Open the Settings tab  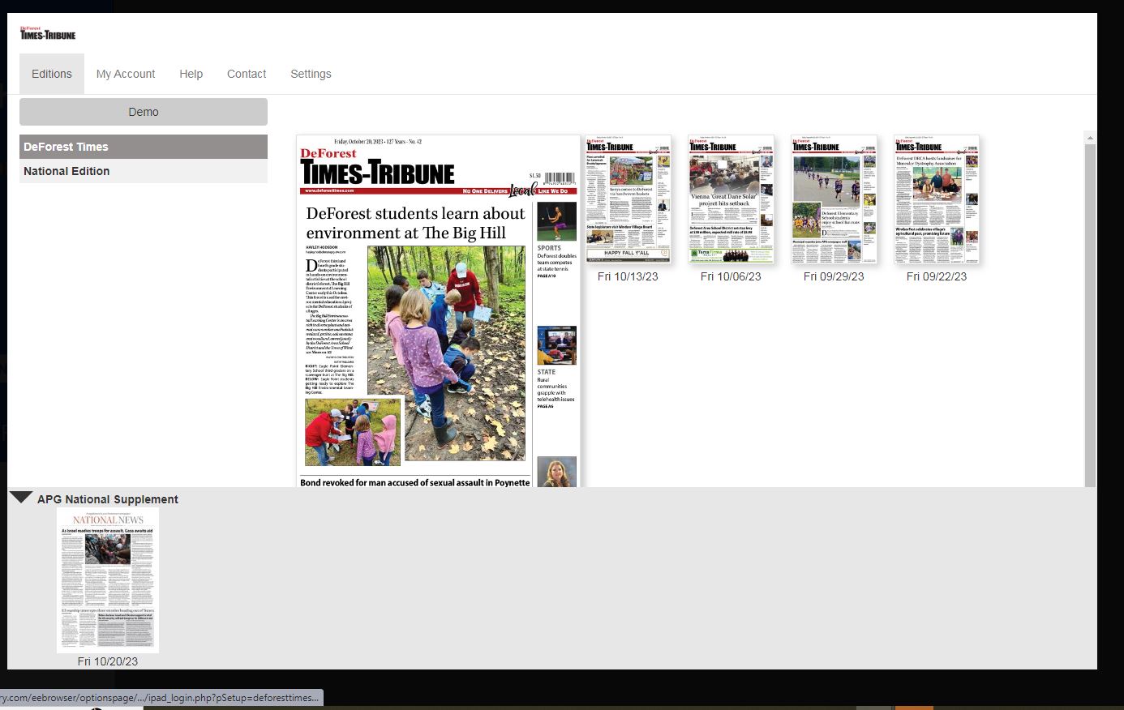(x=311, y=74)
